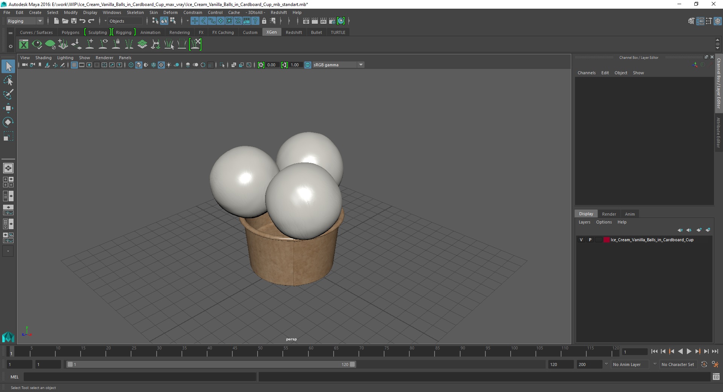
Task: Open the Channels menu in Channel Box
Action: click(x=586, y=73)
